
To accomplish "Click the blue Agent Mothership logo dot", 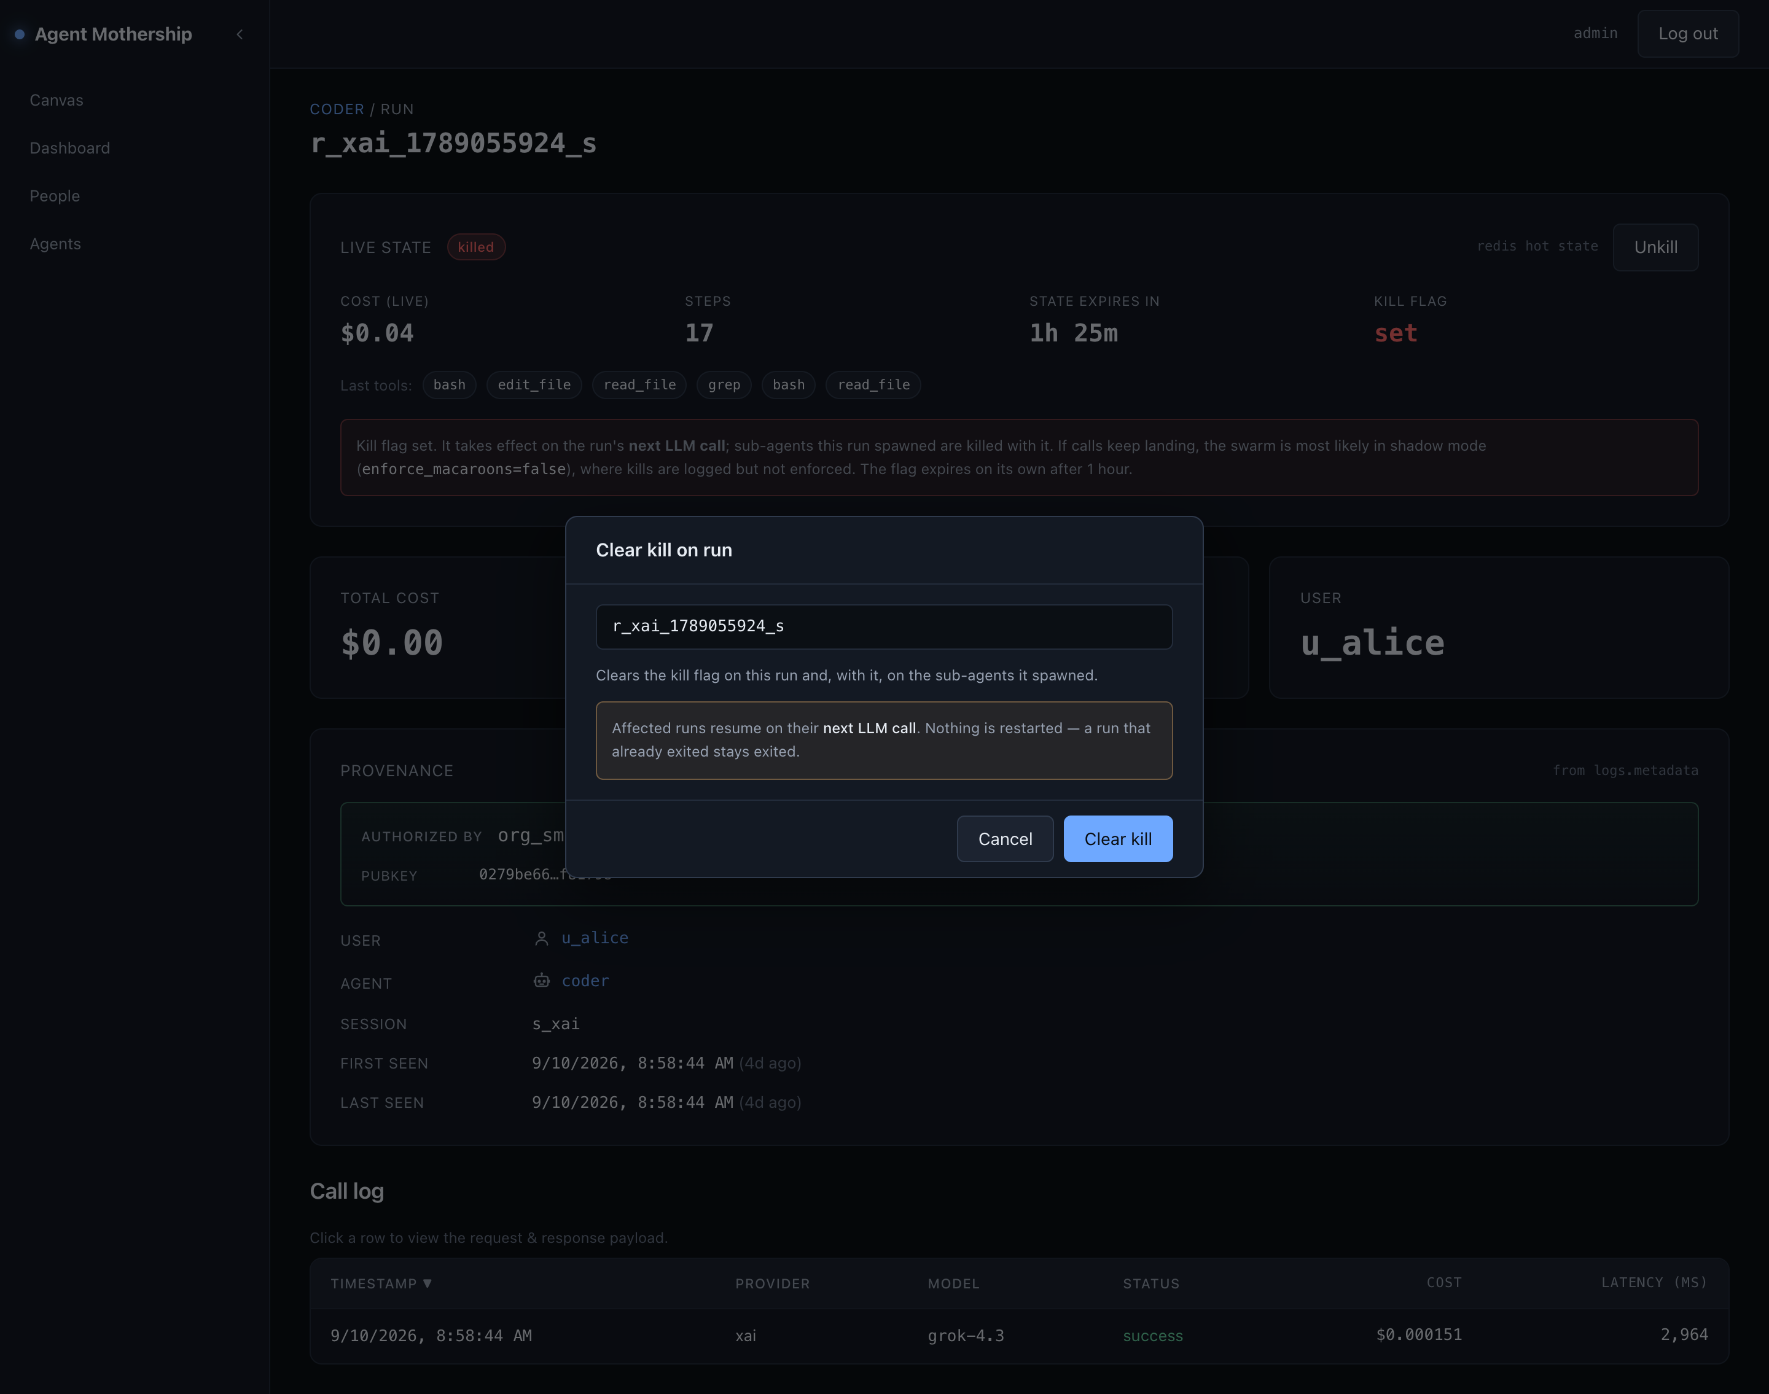I will point(20,34).
